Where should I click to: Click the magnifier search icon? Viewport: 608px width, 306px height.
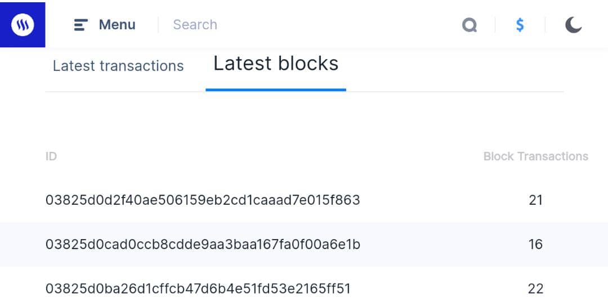point(469,25)
